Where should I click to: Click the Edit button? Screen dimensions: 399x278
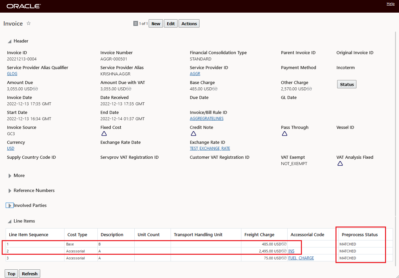[171, 24]
